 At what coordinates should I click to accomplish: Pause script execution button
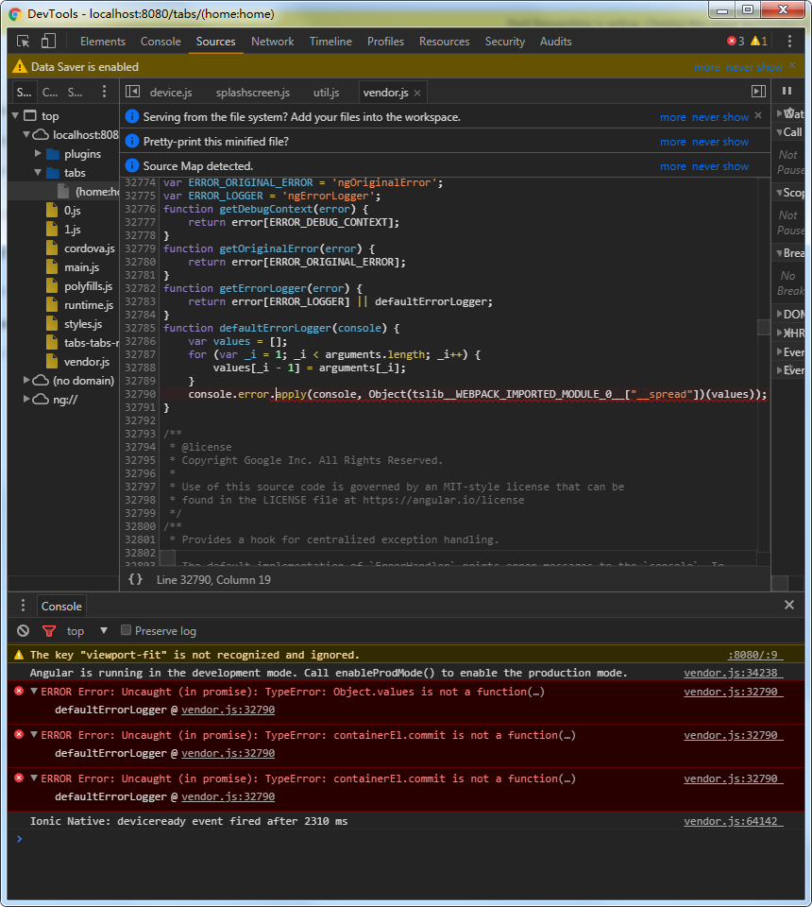pyautogui.click(x=787, y=91)
